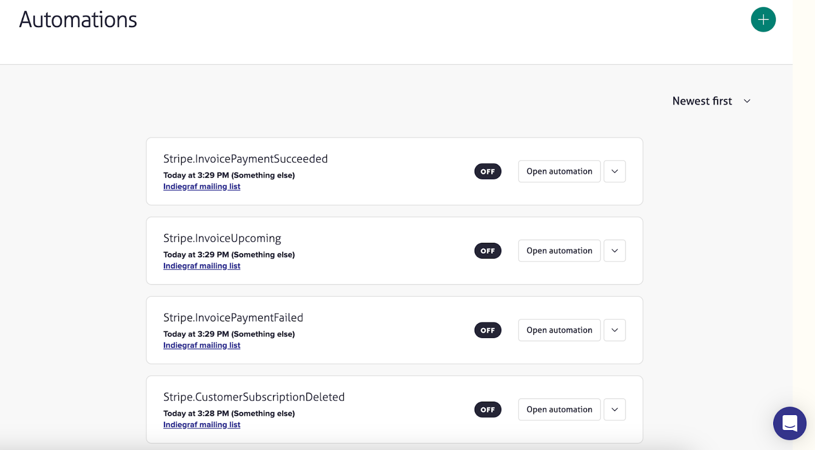815x450 pixels.
Task: Open the Newest first sort dropdown
Action: (711, 101)
